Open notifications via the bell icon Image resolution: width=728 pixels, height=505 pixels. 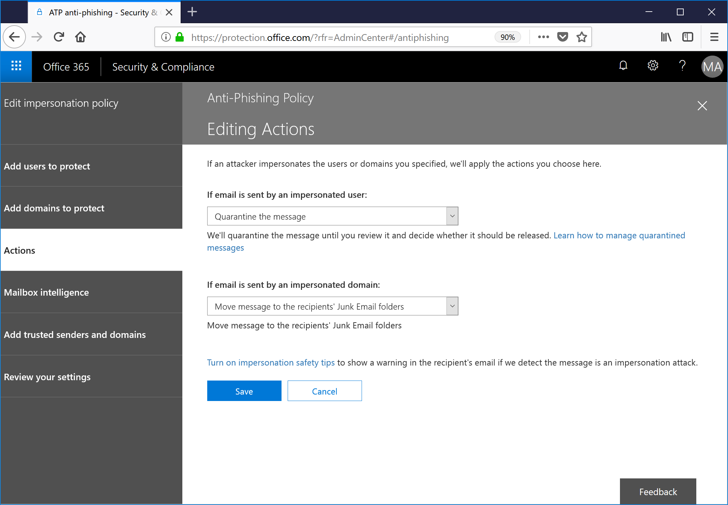623,66
